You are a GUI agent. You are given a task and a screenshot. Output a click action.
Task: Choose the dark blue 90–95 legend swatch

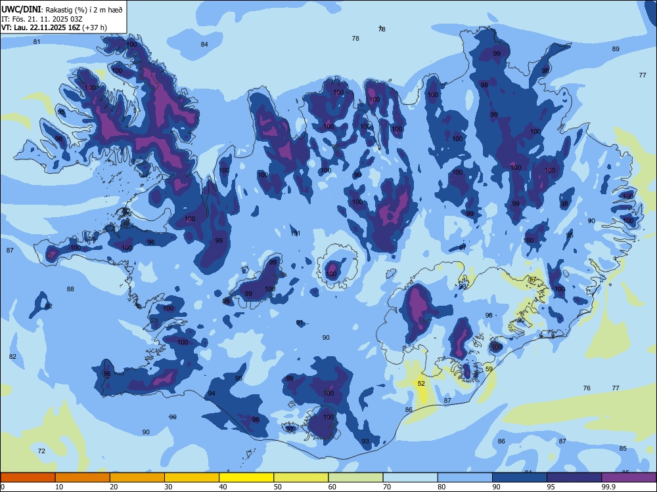(x=520, y=478)
